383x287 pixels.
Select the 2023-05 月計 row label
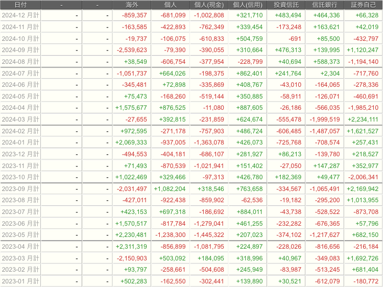(20, 235)
